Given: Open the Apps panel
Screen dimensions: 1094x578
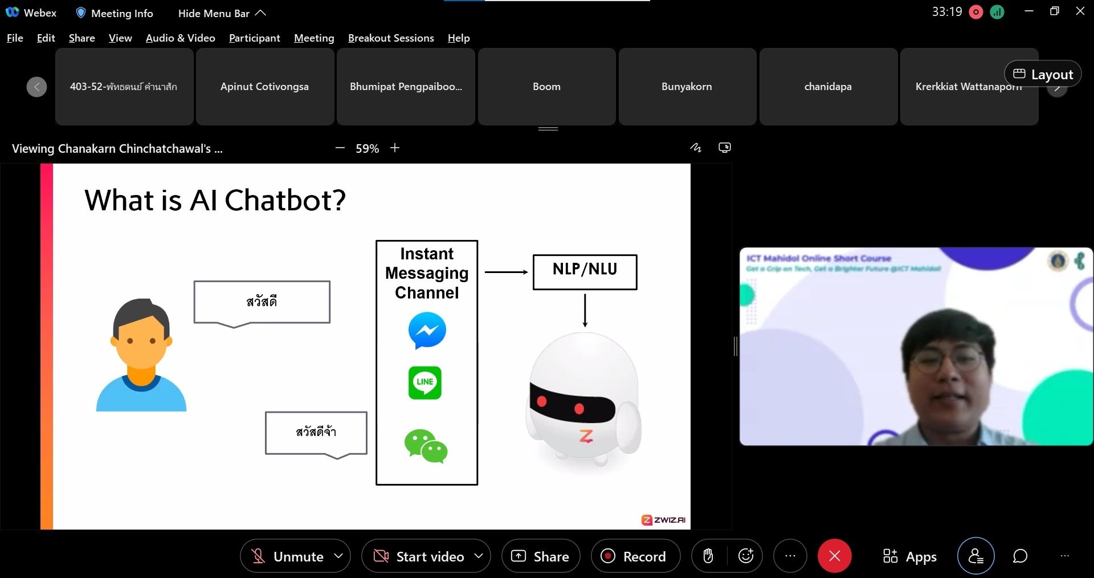Looking at the screenshot, I should 909,556.
